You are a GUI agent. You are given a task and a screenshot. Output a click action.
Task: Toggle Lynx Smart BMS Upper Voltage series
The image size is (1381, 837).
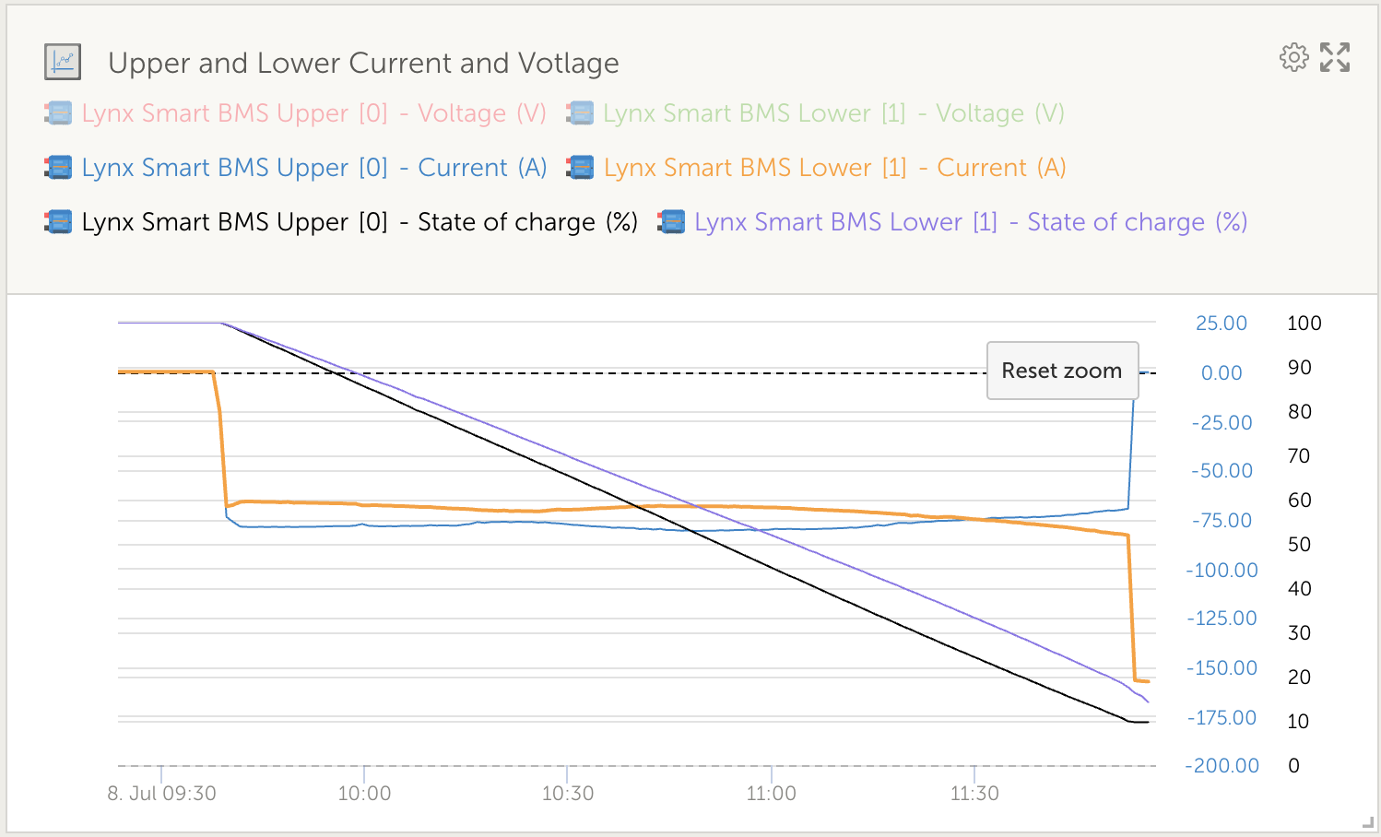(313, 113)
